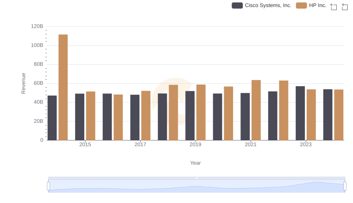Click the Cisco bar for 2022
353x203 pixels.
(273, 116)
